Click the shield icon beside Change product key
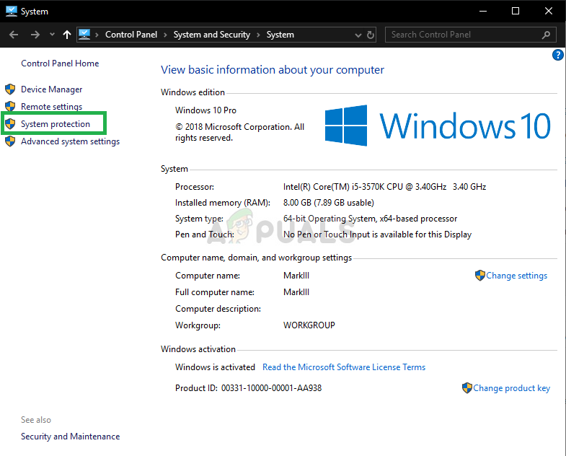This screenshot has width=566, height=456. [x=467, y=388]
